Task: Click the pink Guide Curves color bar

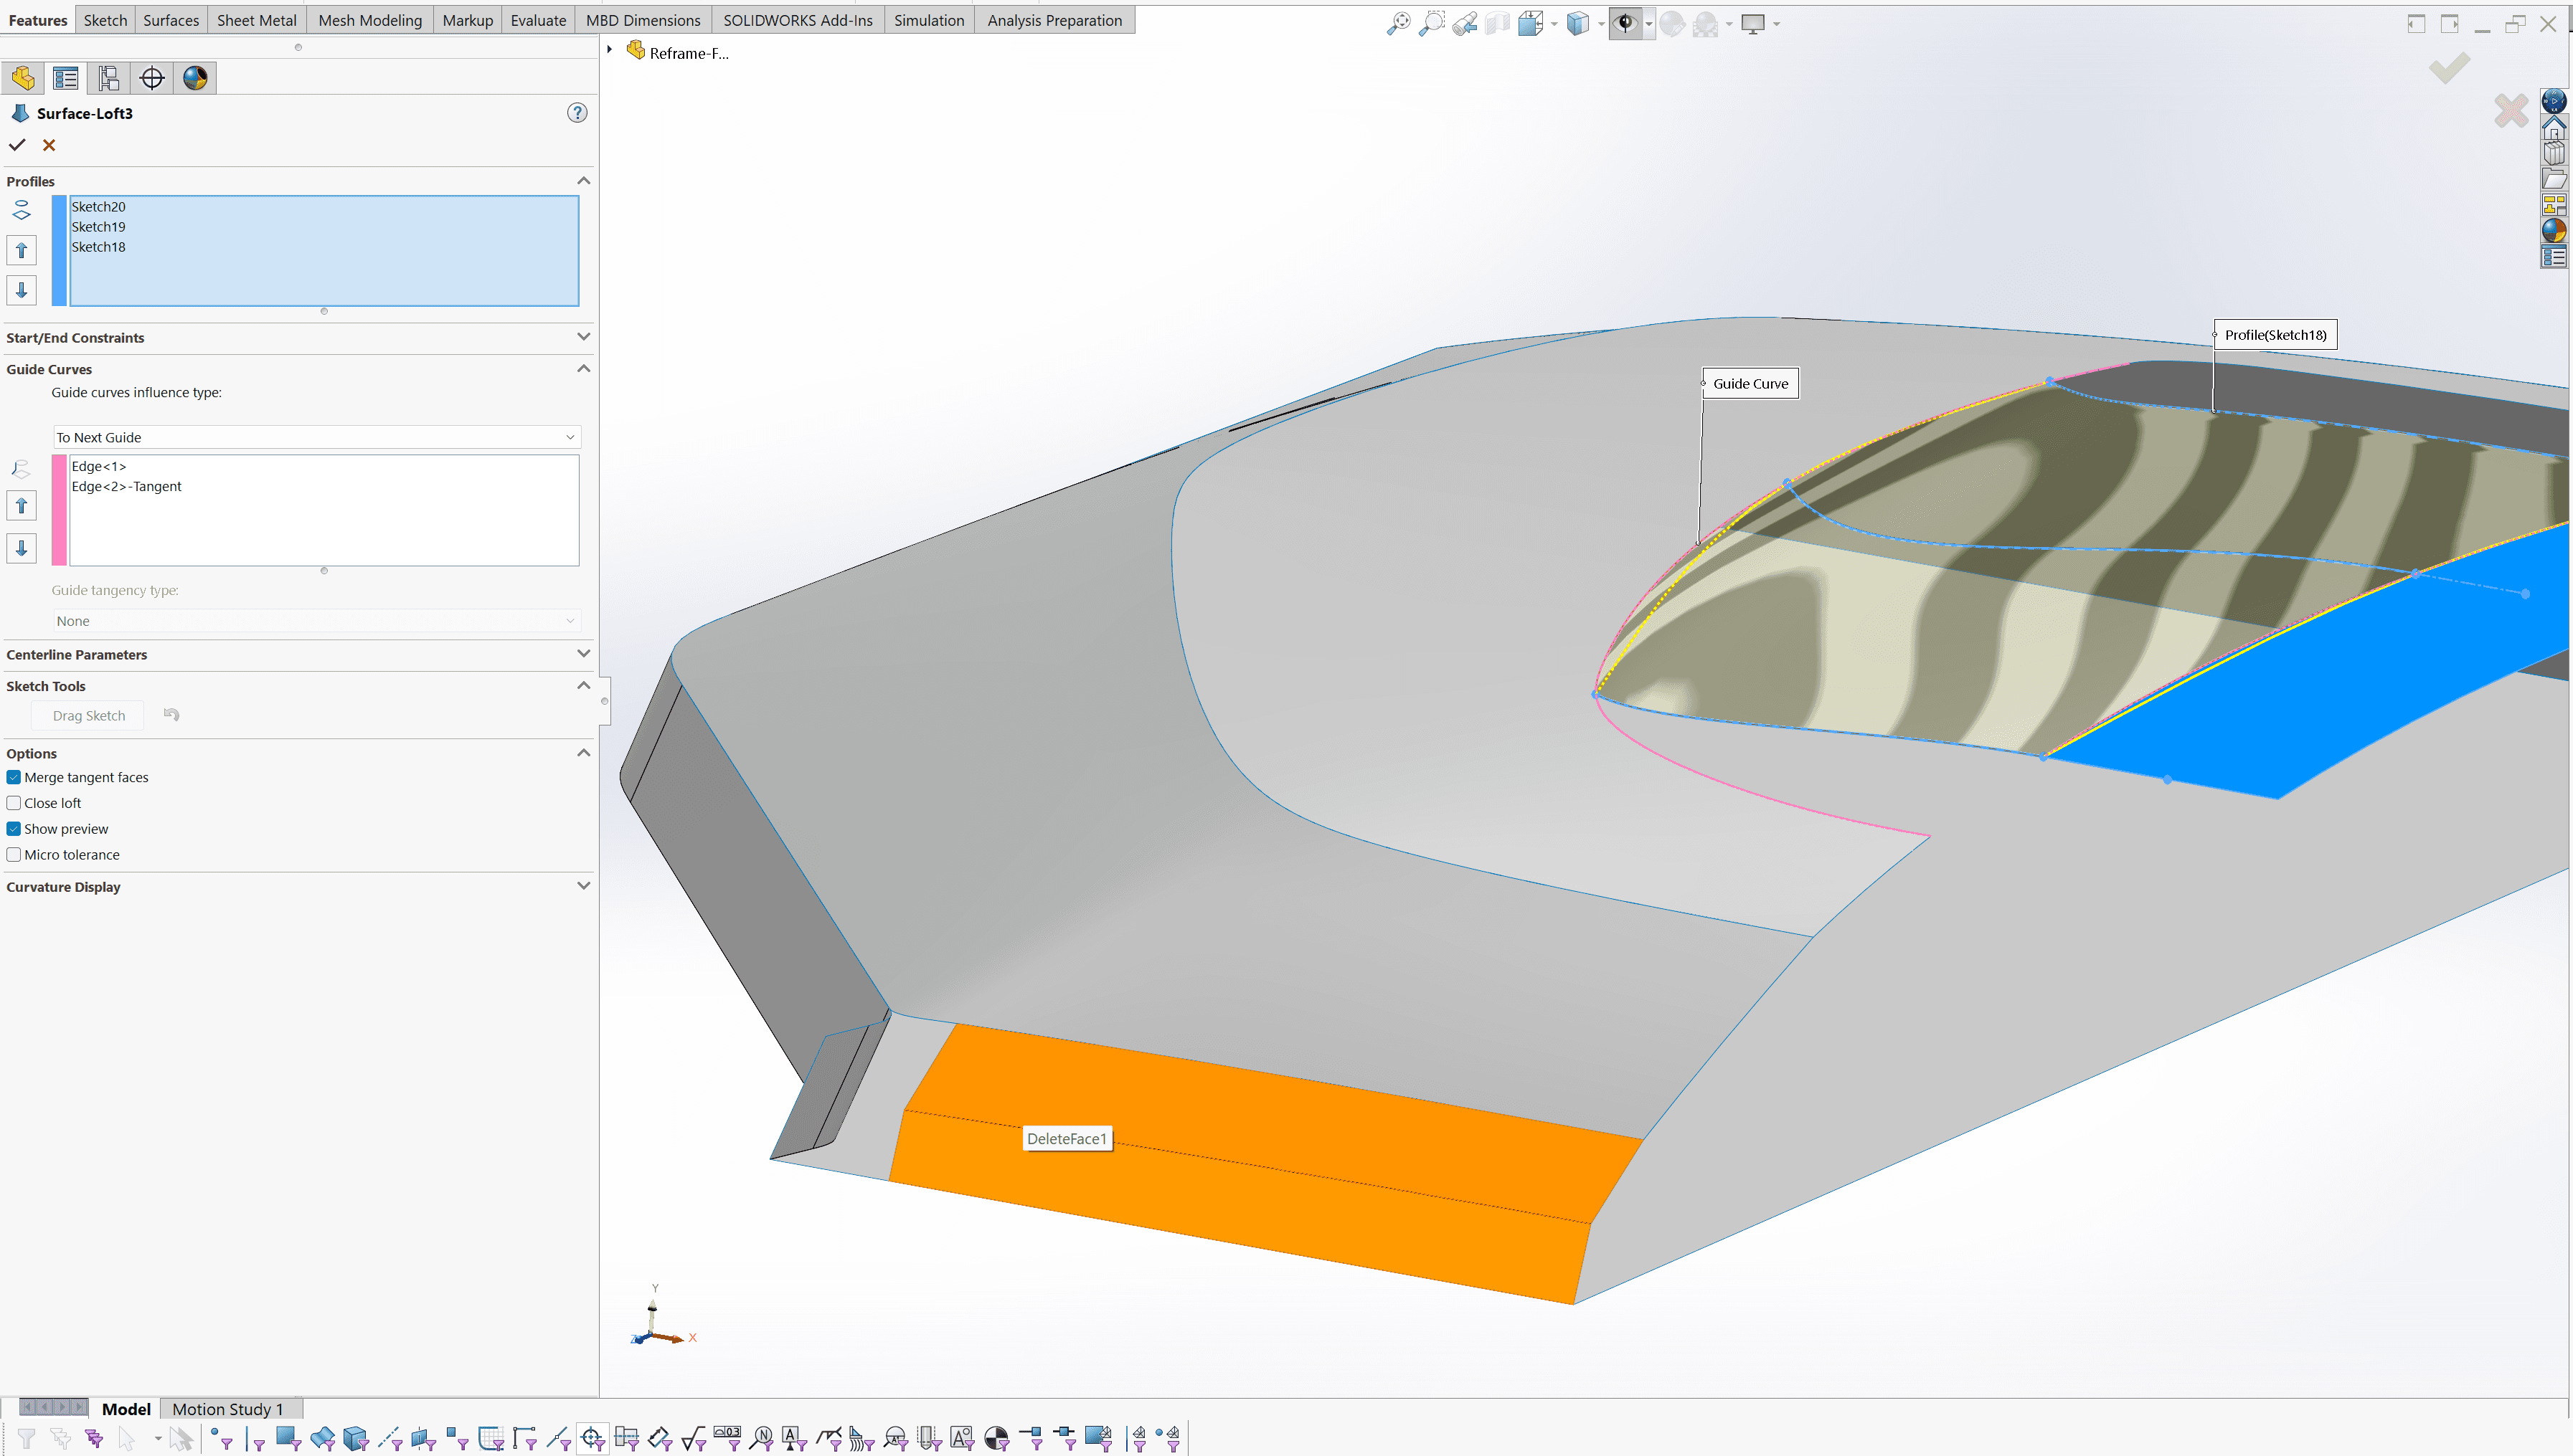Action: [x=59, y=510]
